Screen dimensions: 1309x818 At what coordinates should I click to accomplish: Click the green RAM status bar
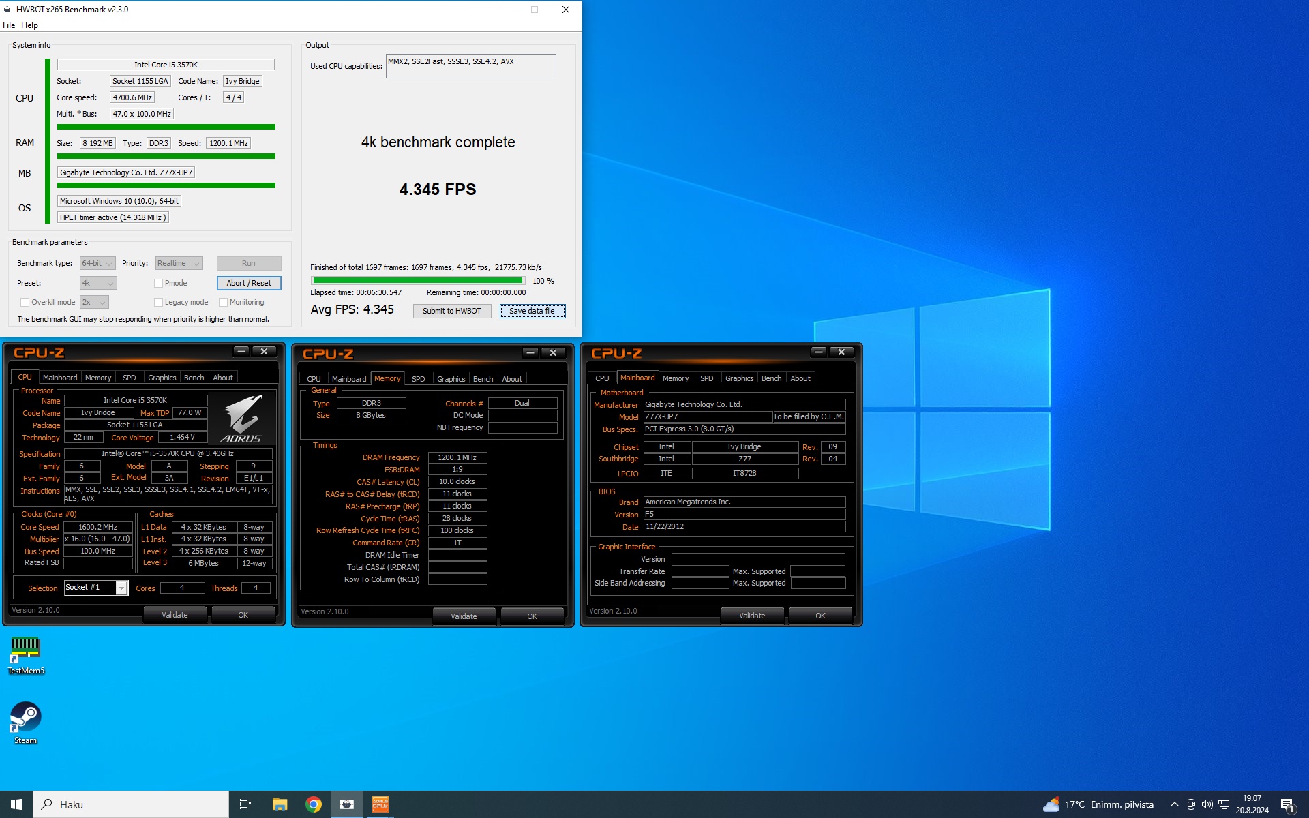(x=166, y=156)
